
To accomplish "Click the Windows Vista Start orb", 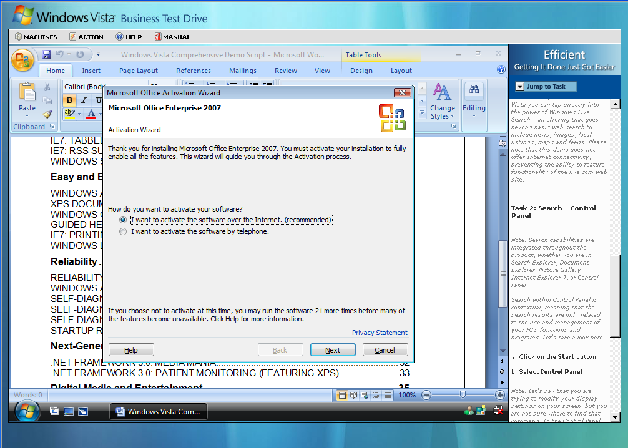I will (x=27, y=411).
